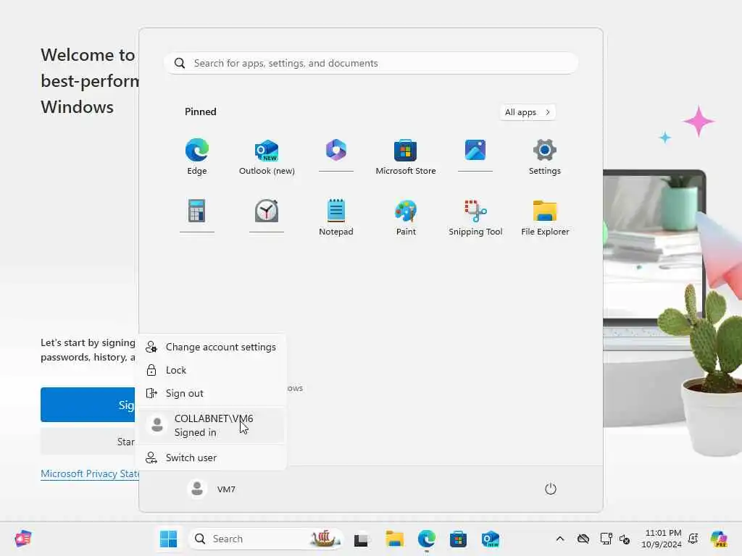Open the Edge pinned app
Screen dimensions: 742x556
tap(197, 156)
